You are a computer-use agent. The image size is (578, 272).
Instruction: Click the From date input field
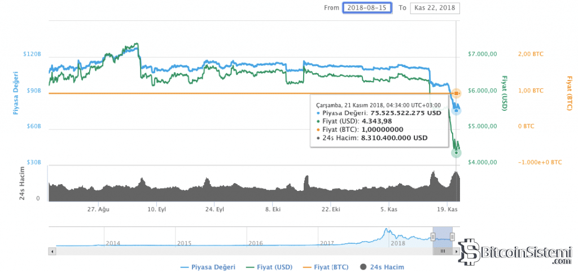pyautogui.click(x=367, y=8)
